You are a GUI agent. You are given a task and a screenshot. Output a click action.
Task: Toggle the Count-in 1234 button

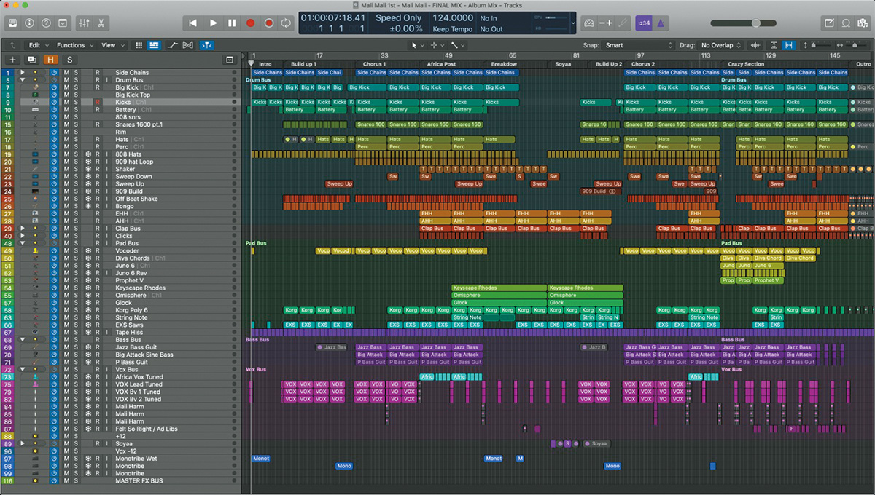(643, 23)
